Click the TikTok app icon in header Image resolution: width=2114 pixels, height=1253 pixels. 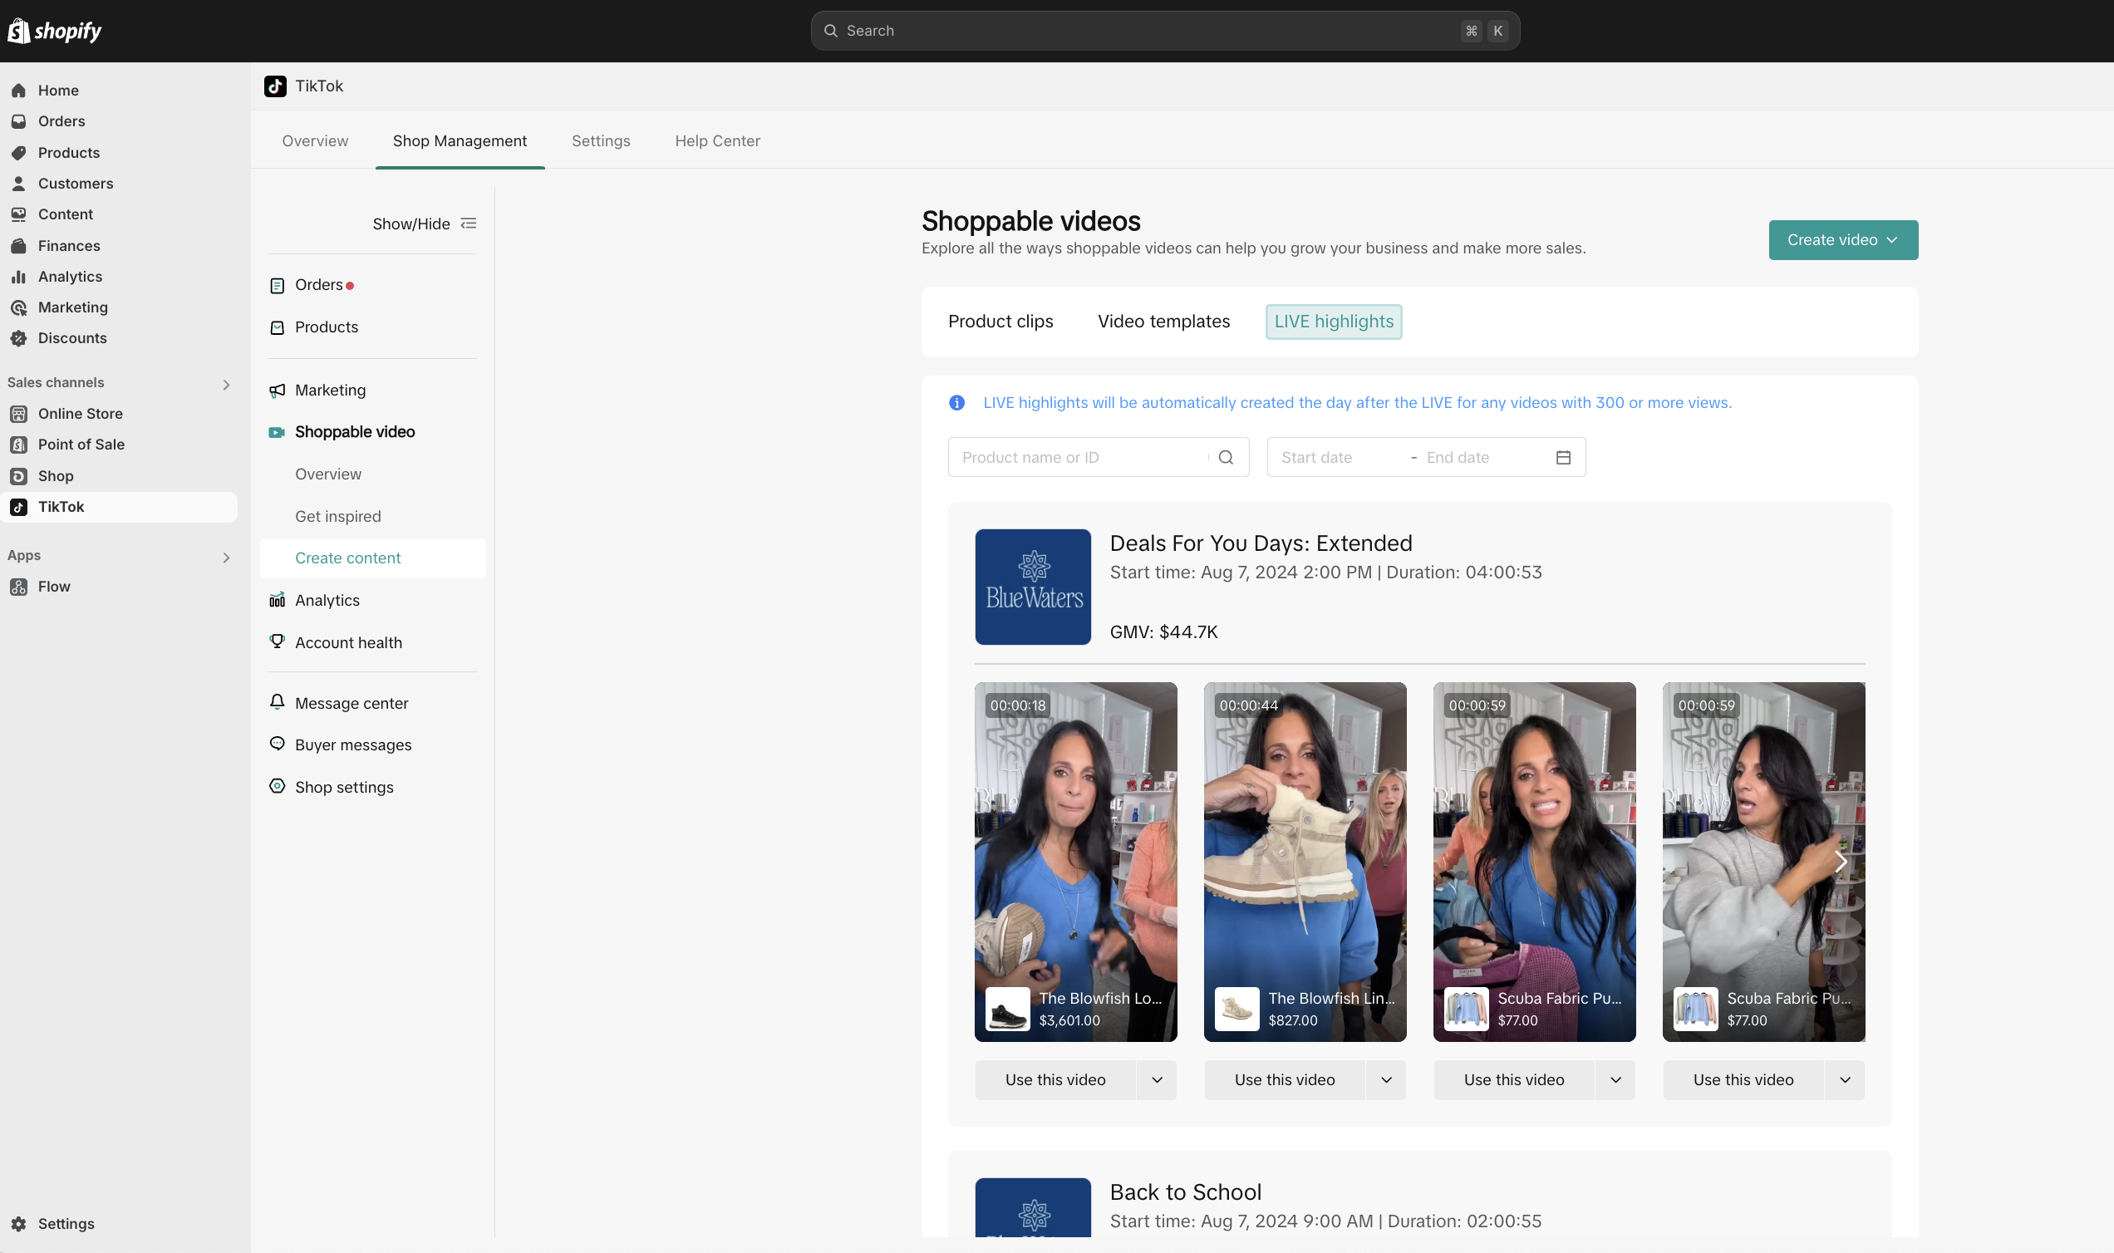click(x=275, y=86)
